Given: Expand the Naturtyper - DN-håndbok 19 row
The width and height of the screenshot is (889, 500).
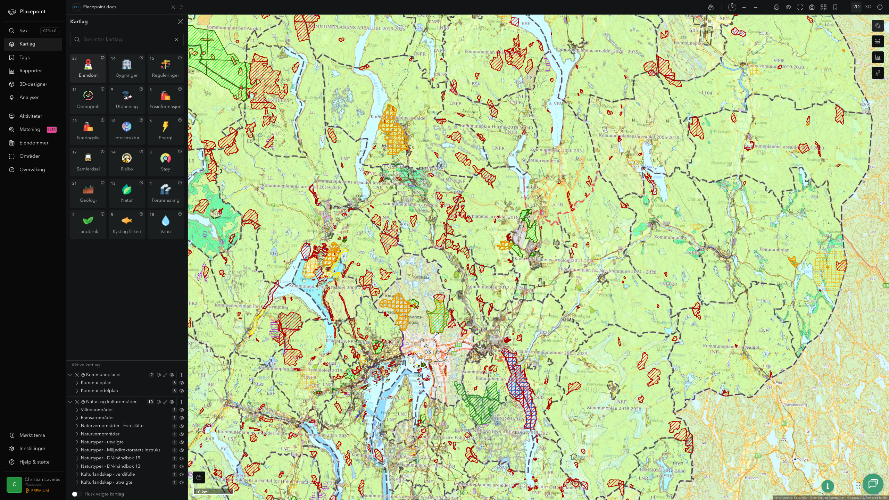Looking at the screenshot, I should point(77,458).
